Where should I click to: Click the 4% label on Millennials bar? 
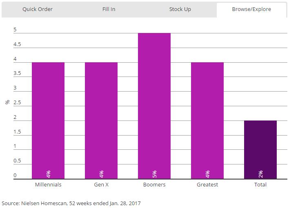click(x=48, y=174)
